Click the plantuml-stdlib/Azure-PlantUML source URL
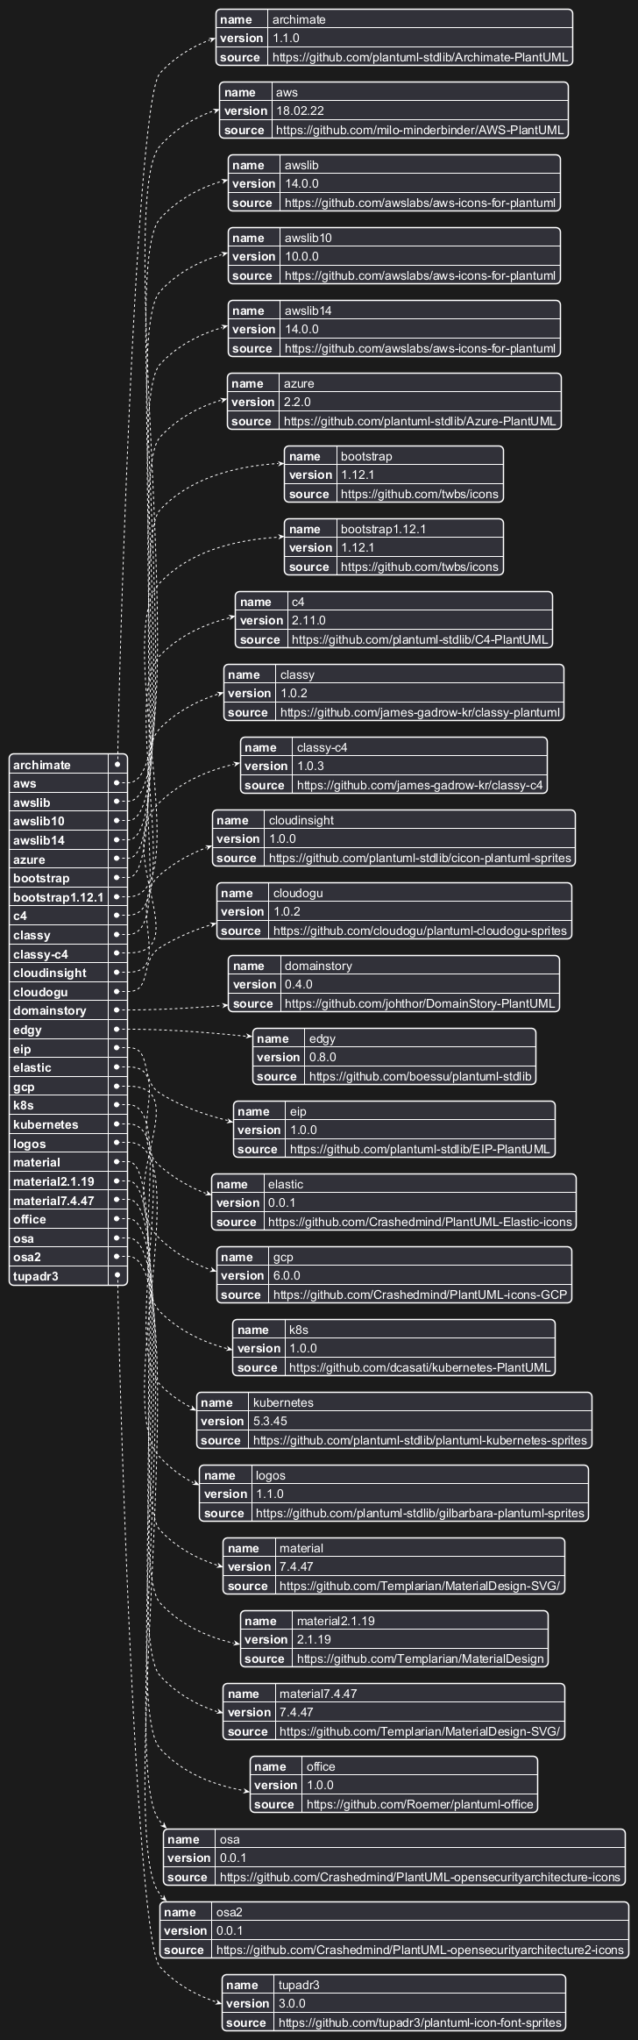 pyautogui.click(x=420, y=421)
